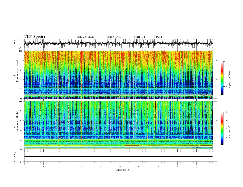Click the "-3" tick on the upper colorbar

pos(226,61)
